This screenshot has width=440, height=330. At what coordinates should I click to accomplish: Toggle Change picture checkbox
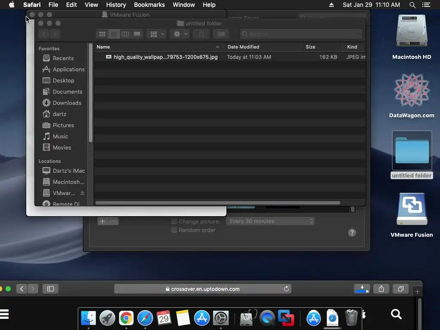point(174,221)
